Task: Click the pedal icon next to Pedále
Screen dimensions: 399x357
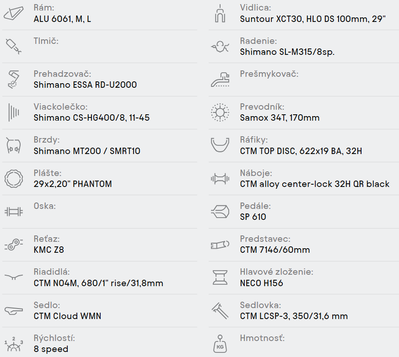Action: click(220, 212)
